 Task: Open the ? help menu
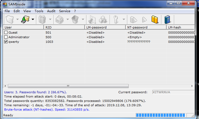click(75, 11)
